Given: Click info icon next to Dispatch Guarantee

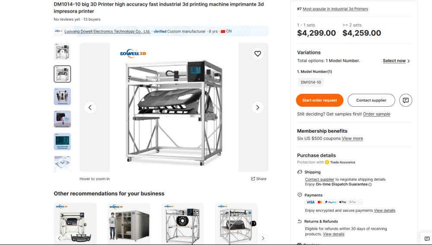Looking at the screenshot, I should 370,185.
